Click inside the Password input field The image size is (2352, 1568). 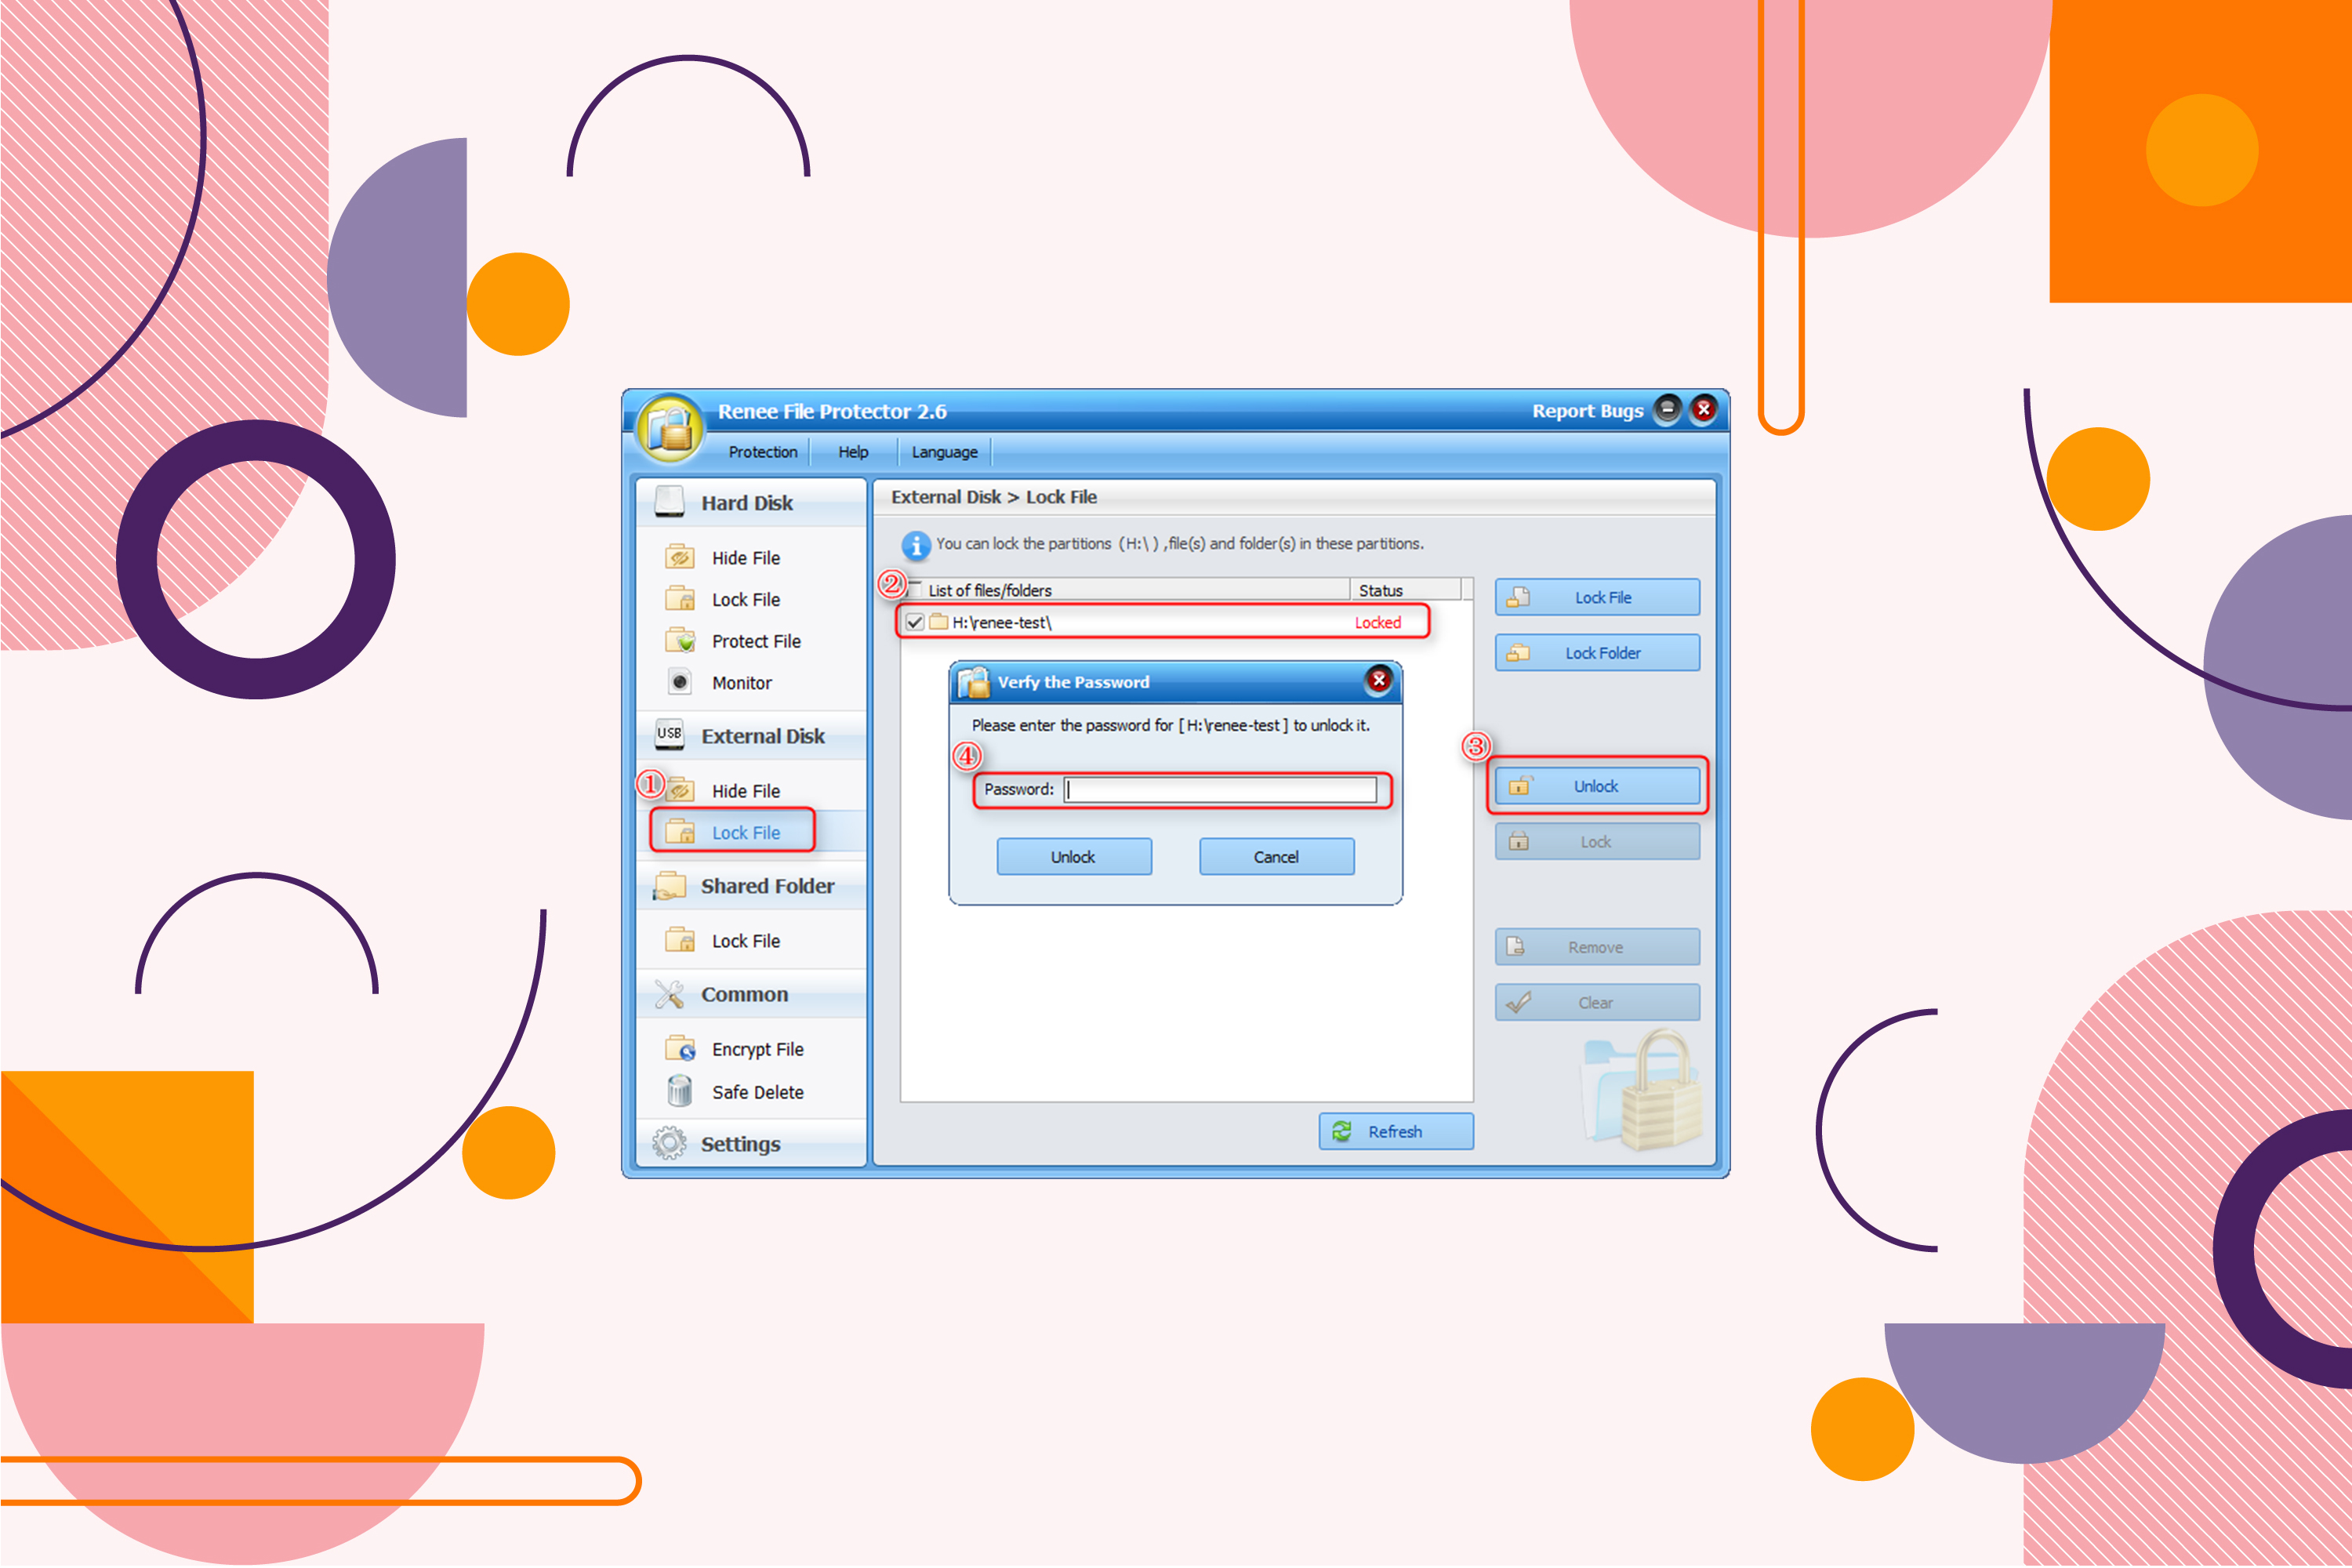1220,789
